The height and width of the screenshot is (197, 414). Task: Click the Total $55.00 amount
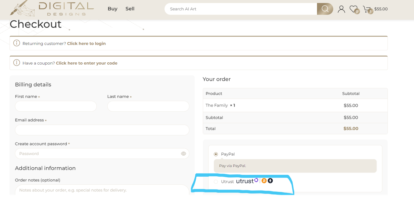pyautogui.click(x=351, y=129)
